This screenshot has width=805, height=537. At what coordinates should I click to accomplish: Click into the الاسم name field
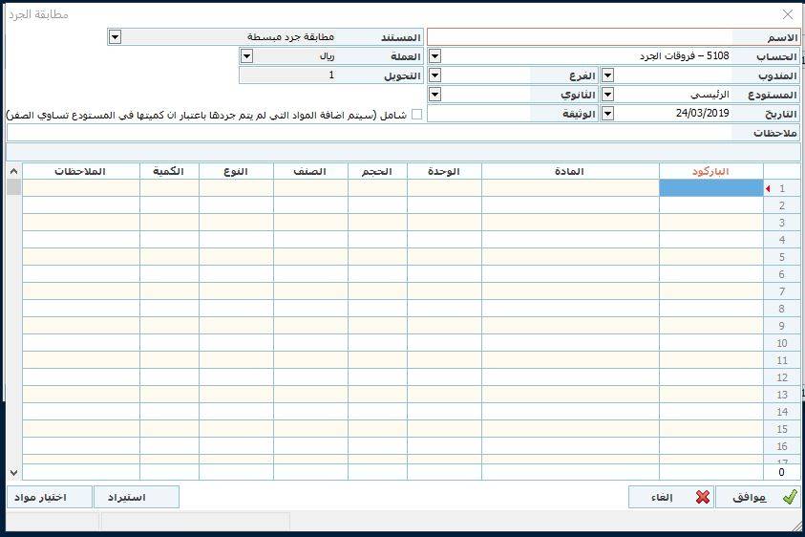click(581, 37)
